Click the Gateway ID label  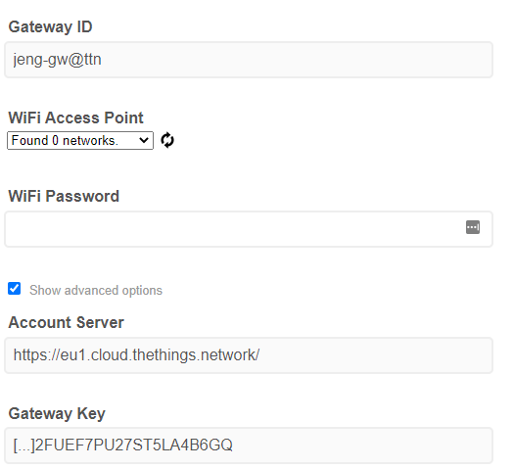click(50, 26)
